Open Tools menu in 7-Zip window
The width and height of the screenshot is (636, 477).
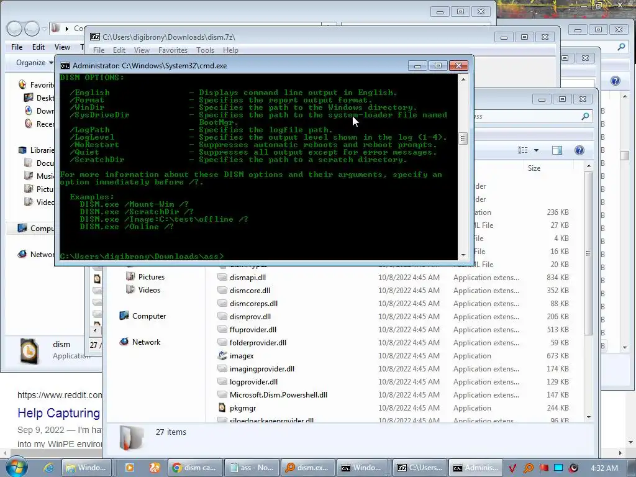click(x=205, y=50)
